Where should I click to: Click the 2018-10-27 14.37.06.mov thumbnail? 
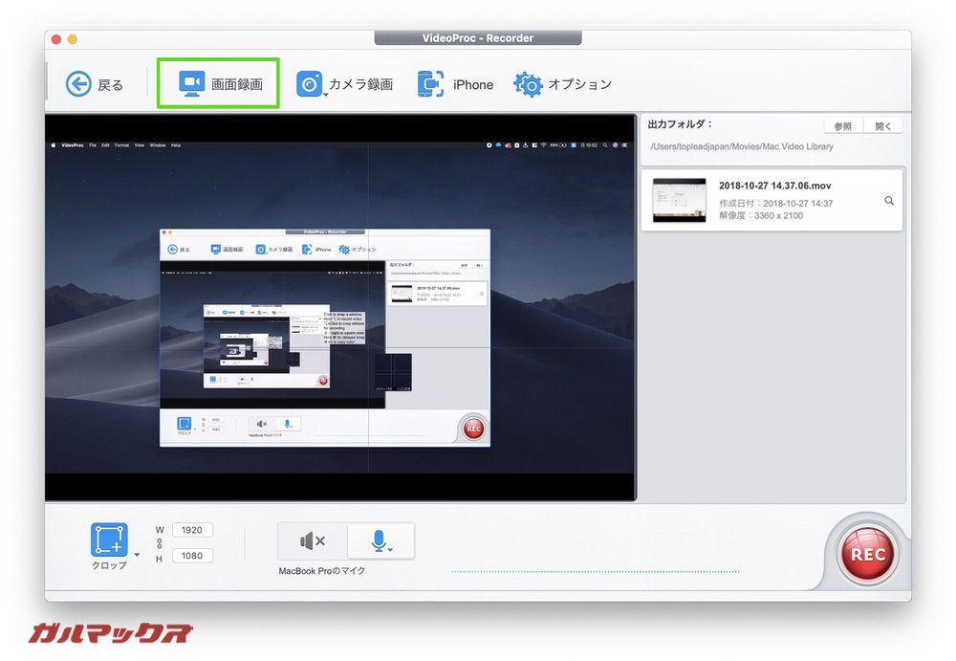coord(678,199)
